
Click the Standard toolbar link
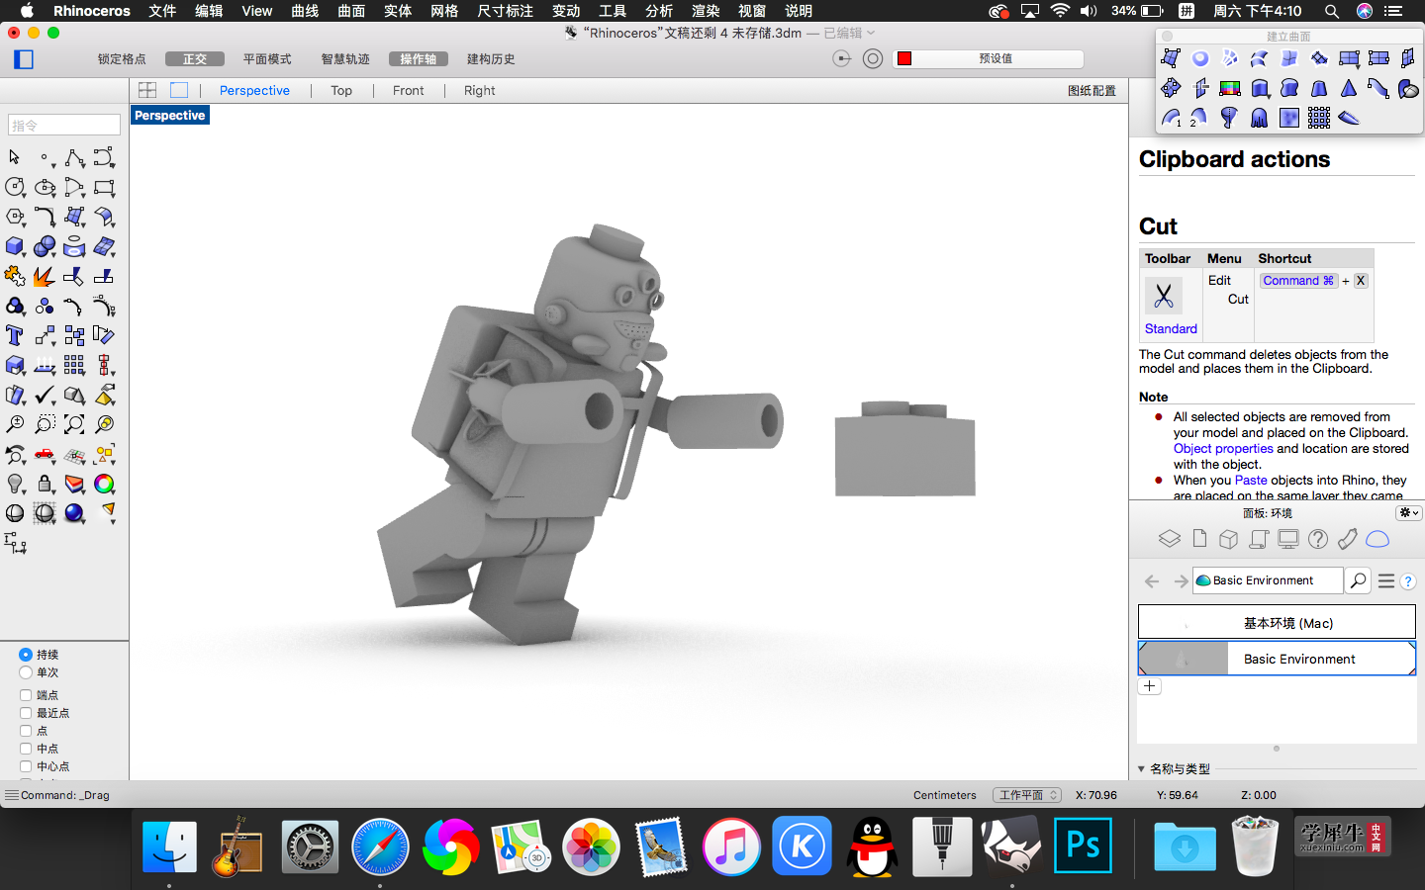[1171, 328]
